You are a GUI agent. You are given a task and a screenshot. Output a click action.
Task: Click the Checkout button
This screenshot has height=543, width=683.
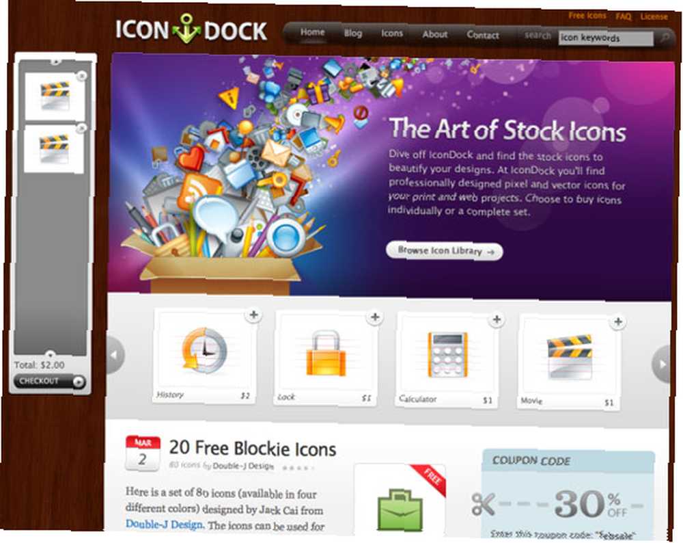point(49,381)
